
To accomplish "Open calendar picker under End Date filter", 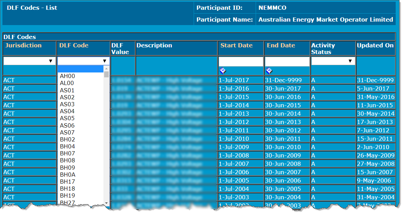I will (x=269, y=71).
